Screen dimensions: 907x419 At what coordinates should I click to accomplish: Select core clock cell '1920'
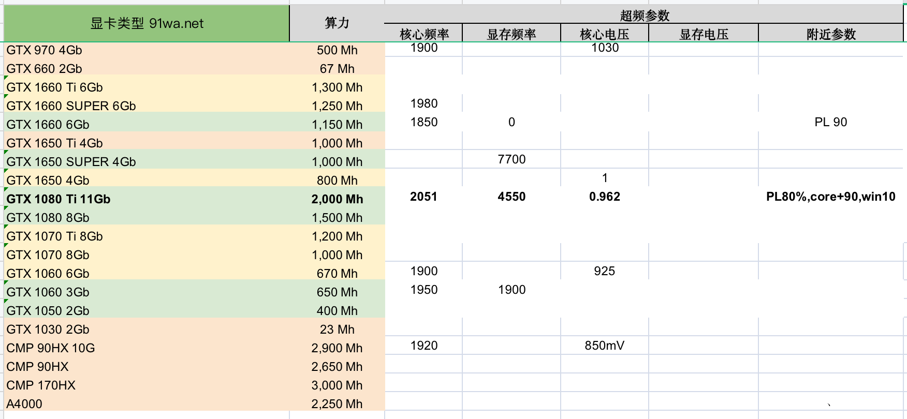point(423,346)
